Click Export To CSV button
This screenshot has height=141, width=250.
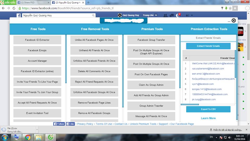[x=208, y=109]
